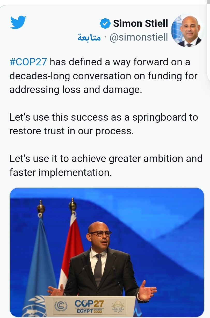
Task: Open the #COP27 hashtag link
Action: point(28,62)
